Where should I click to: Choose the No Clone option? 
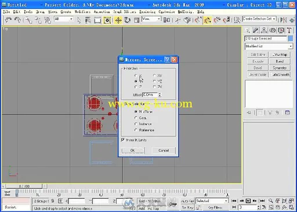click(136, 112)
